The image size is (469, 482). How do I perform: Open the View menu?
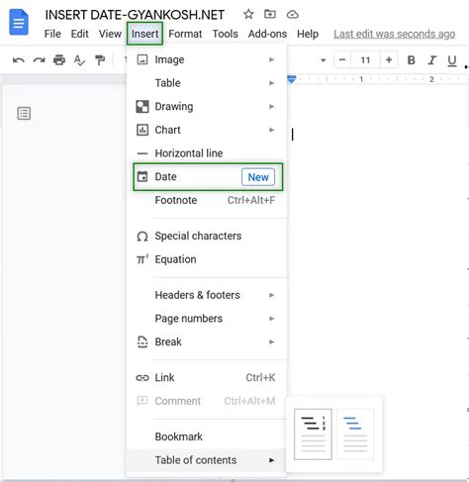pos(110,34)
